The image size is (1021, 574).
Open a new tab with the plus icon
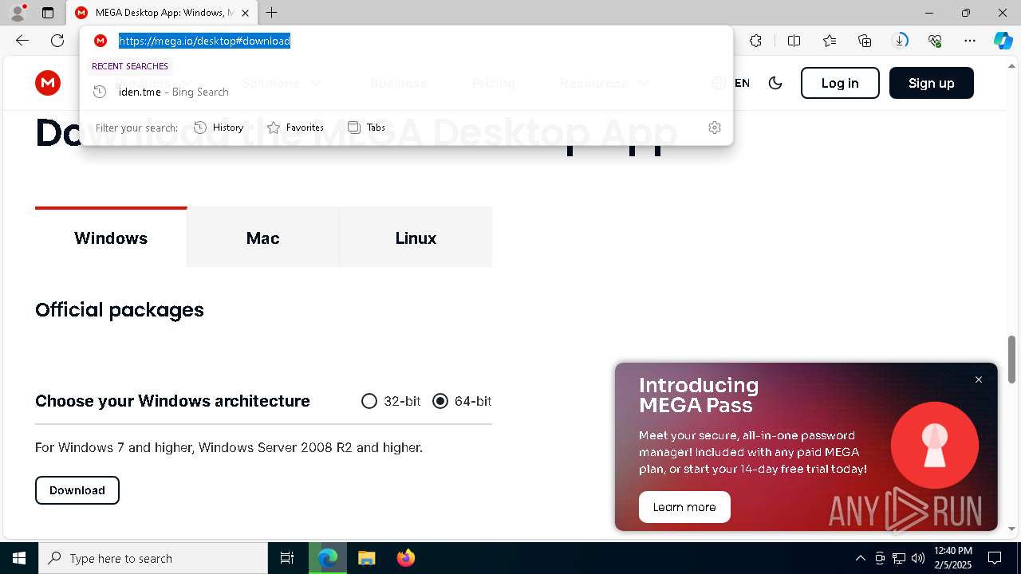point(272,13)
